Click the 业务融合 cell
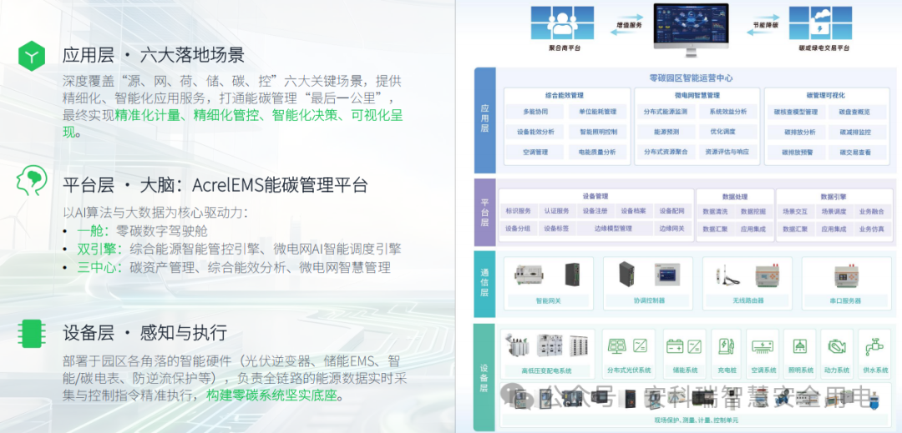The image size is (902, 433). (871, 211)
